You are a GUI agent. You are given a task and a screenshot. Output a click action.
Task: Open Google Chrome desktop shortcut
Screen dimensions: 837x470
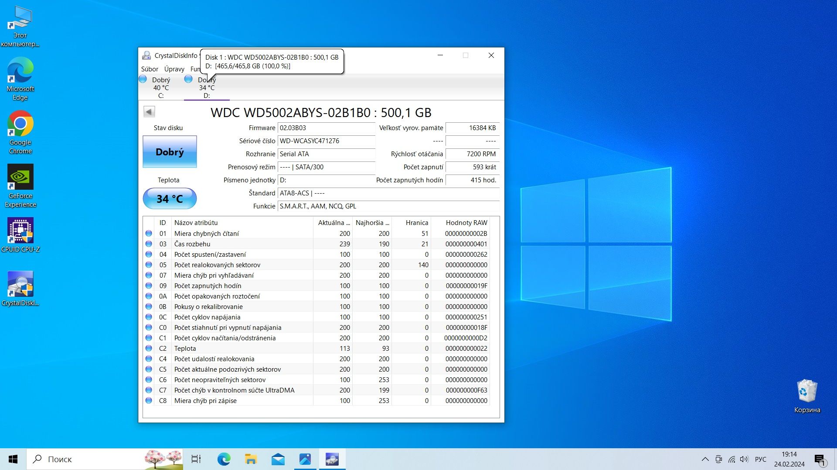click(x=20, y=133)
